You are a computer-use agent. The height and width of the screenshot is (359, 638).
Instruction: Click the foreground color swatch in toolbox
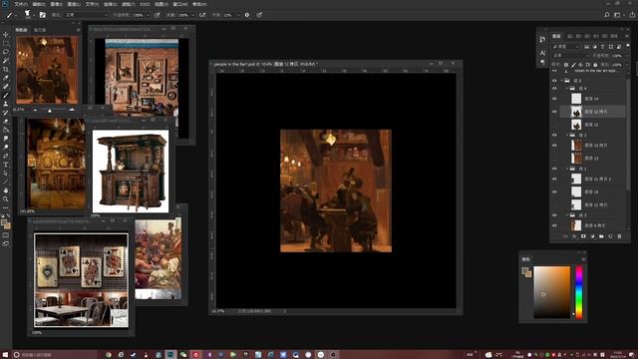4,222
